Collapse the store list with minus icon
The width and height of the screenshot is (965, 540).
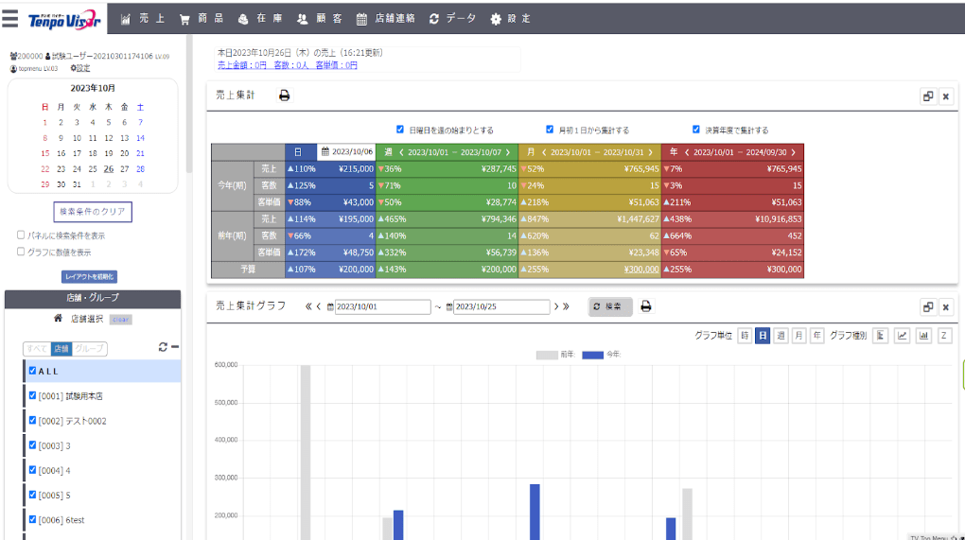175,348
